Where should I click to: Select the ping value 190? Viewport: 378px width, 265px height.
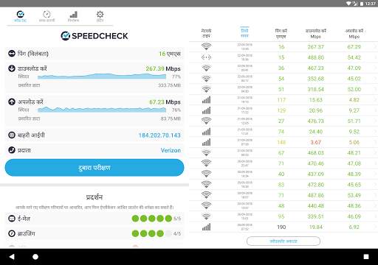tap(281, 227)
